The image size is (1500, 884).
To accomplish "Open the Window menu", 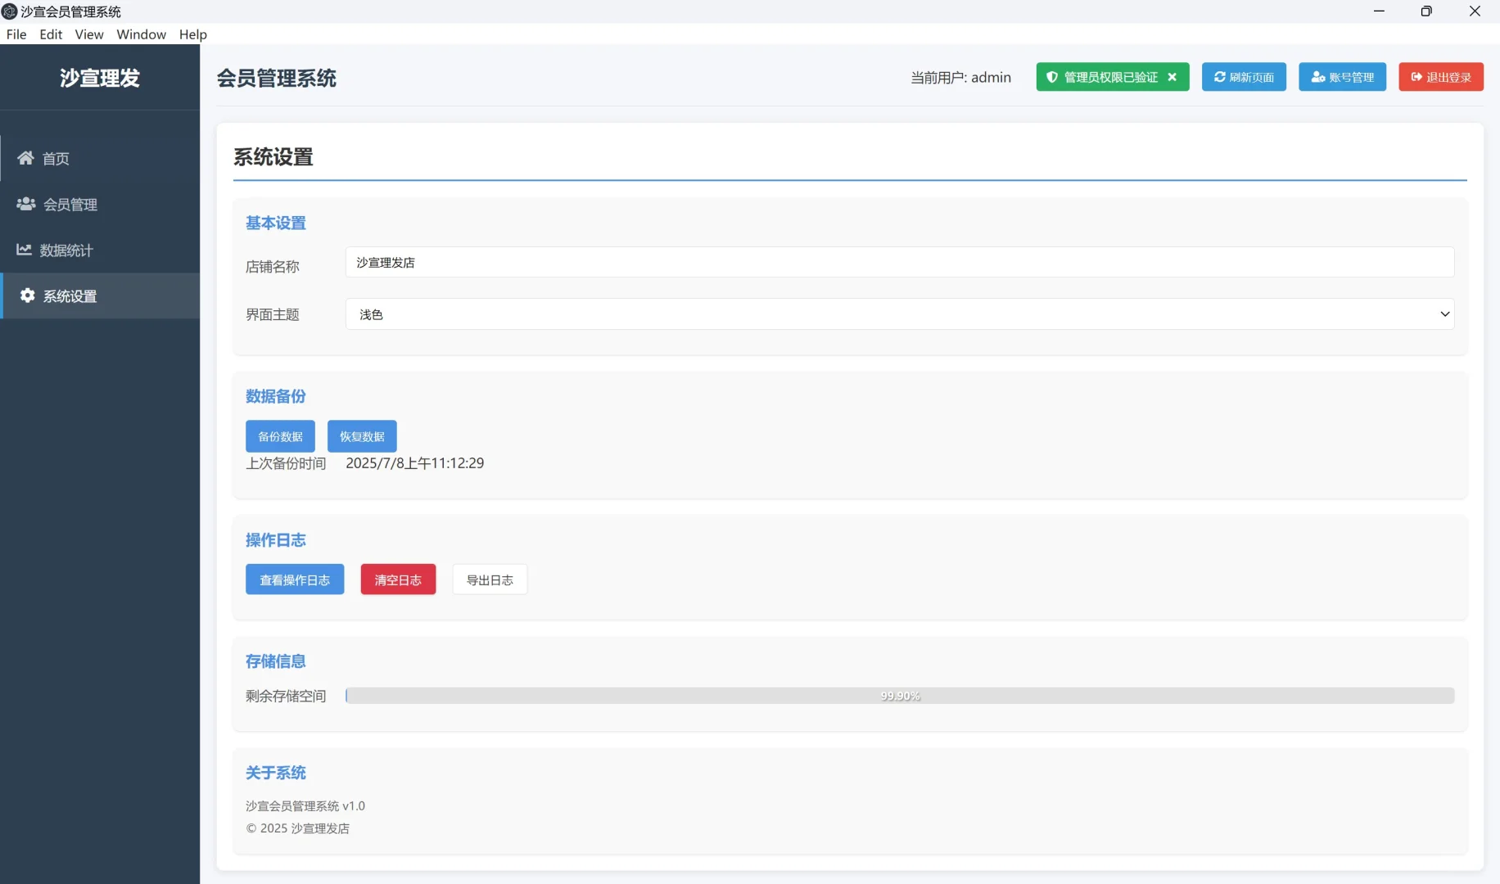I will 141,34.
